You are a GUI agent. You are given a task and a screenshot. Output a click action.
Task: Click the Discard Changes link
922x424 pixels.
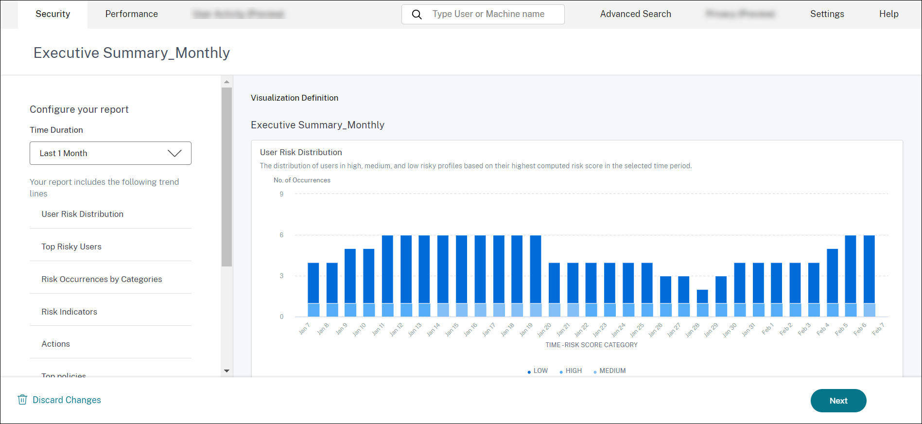pos(67,400)
